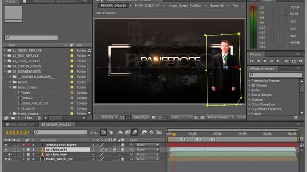Select Video_Screen_BuildUp in viewer breadcrumb

coord(185,6)
